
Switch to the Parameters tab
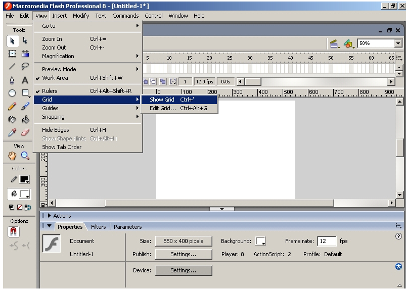click(127, 227)
